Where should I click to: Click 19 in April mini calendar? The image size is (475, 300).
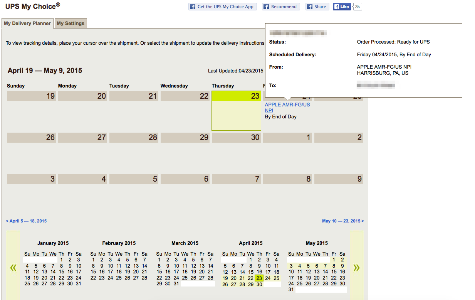coord(225,278)
